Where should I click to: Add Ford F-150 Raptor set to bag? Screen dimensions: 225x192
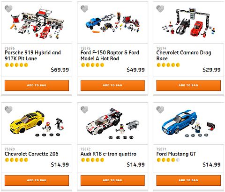(112, 85)
